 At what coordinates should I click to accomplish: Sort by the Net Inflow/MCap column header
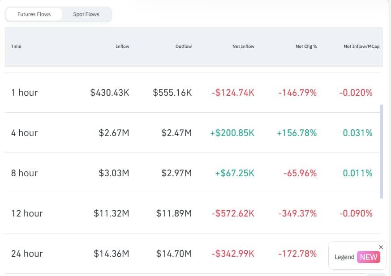click(361, 47)
